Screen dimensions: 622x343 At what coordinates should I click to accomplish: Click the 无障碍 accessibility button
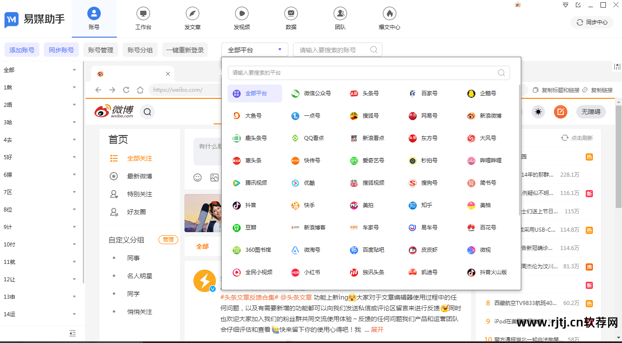point(591,112)
